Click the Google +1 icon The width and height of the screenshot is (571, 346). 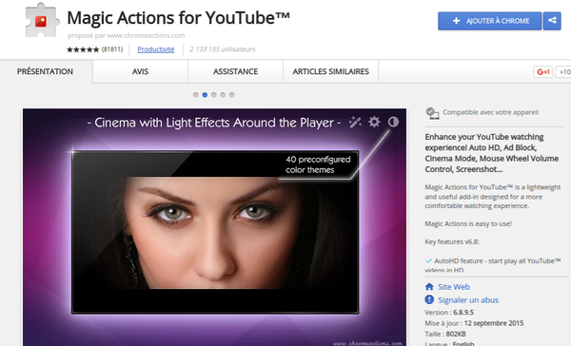coord(543,72)
